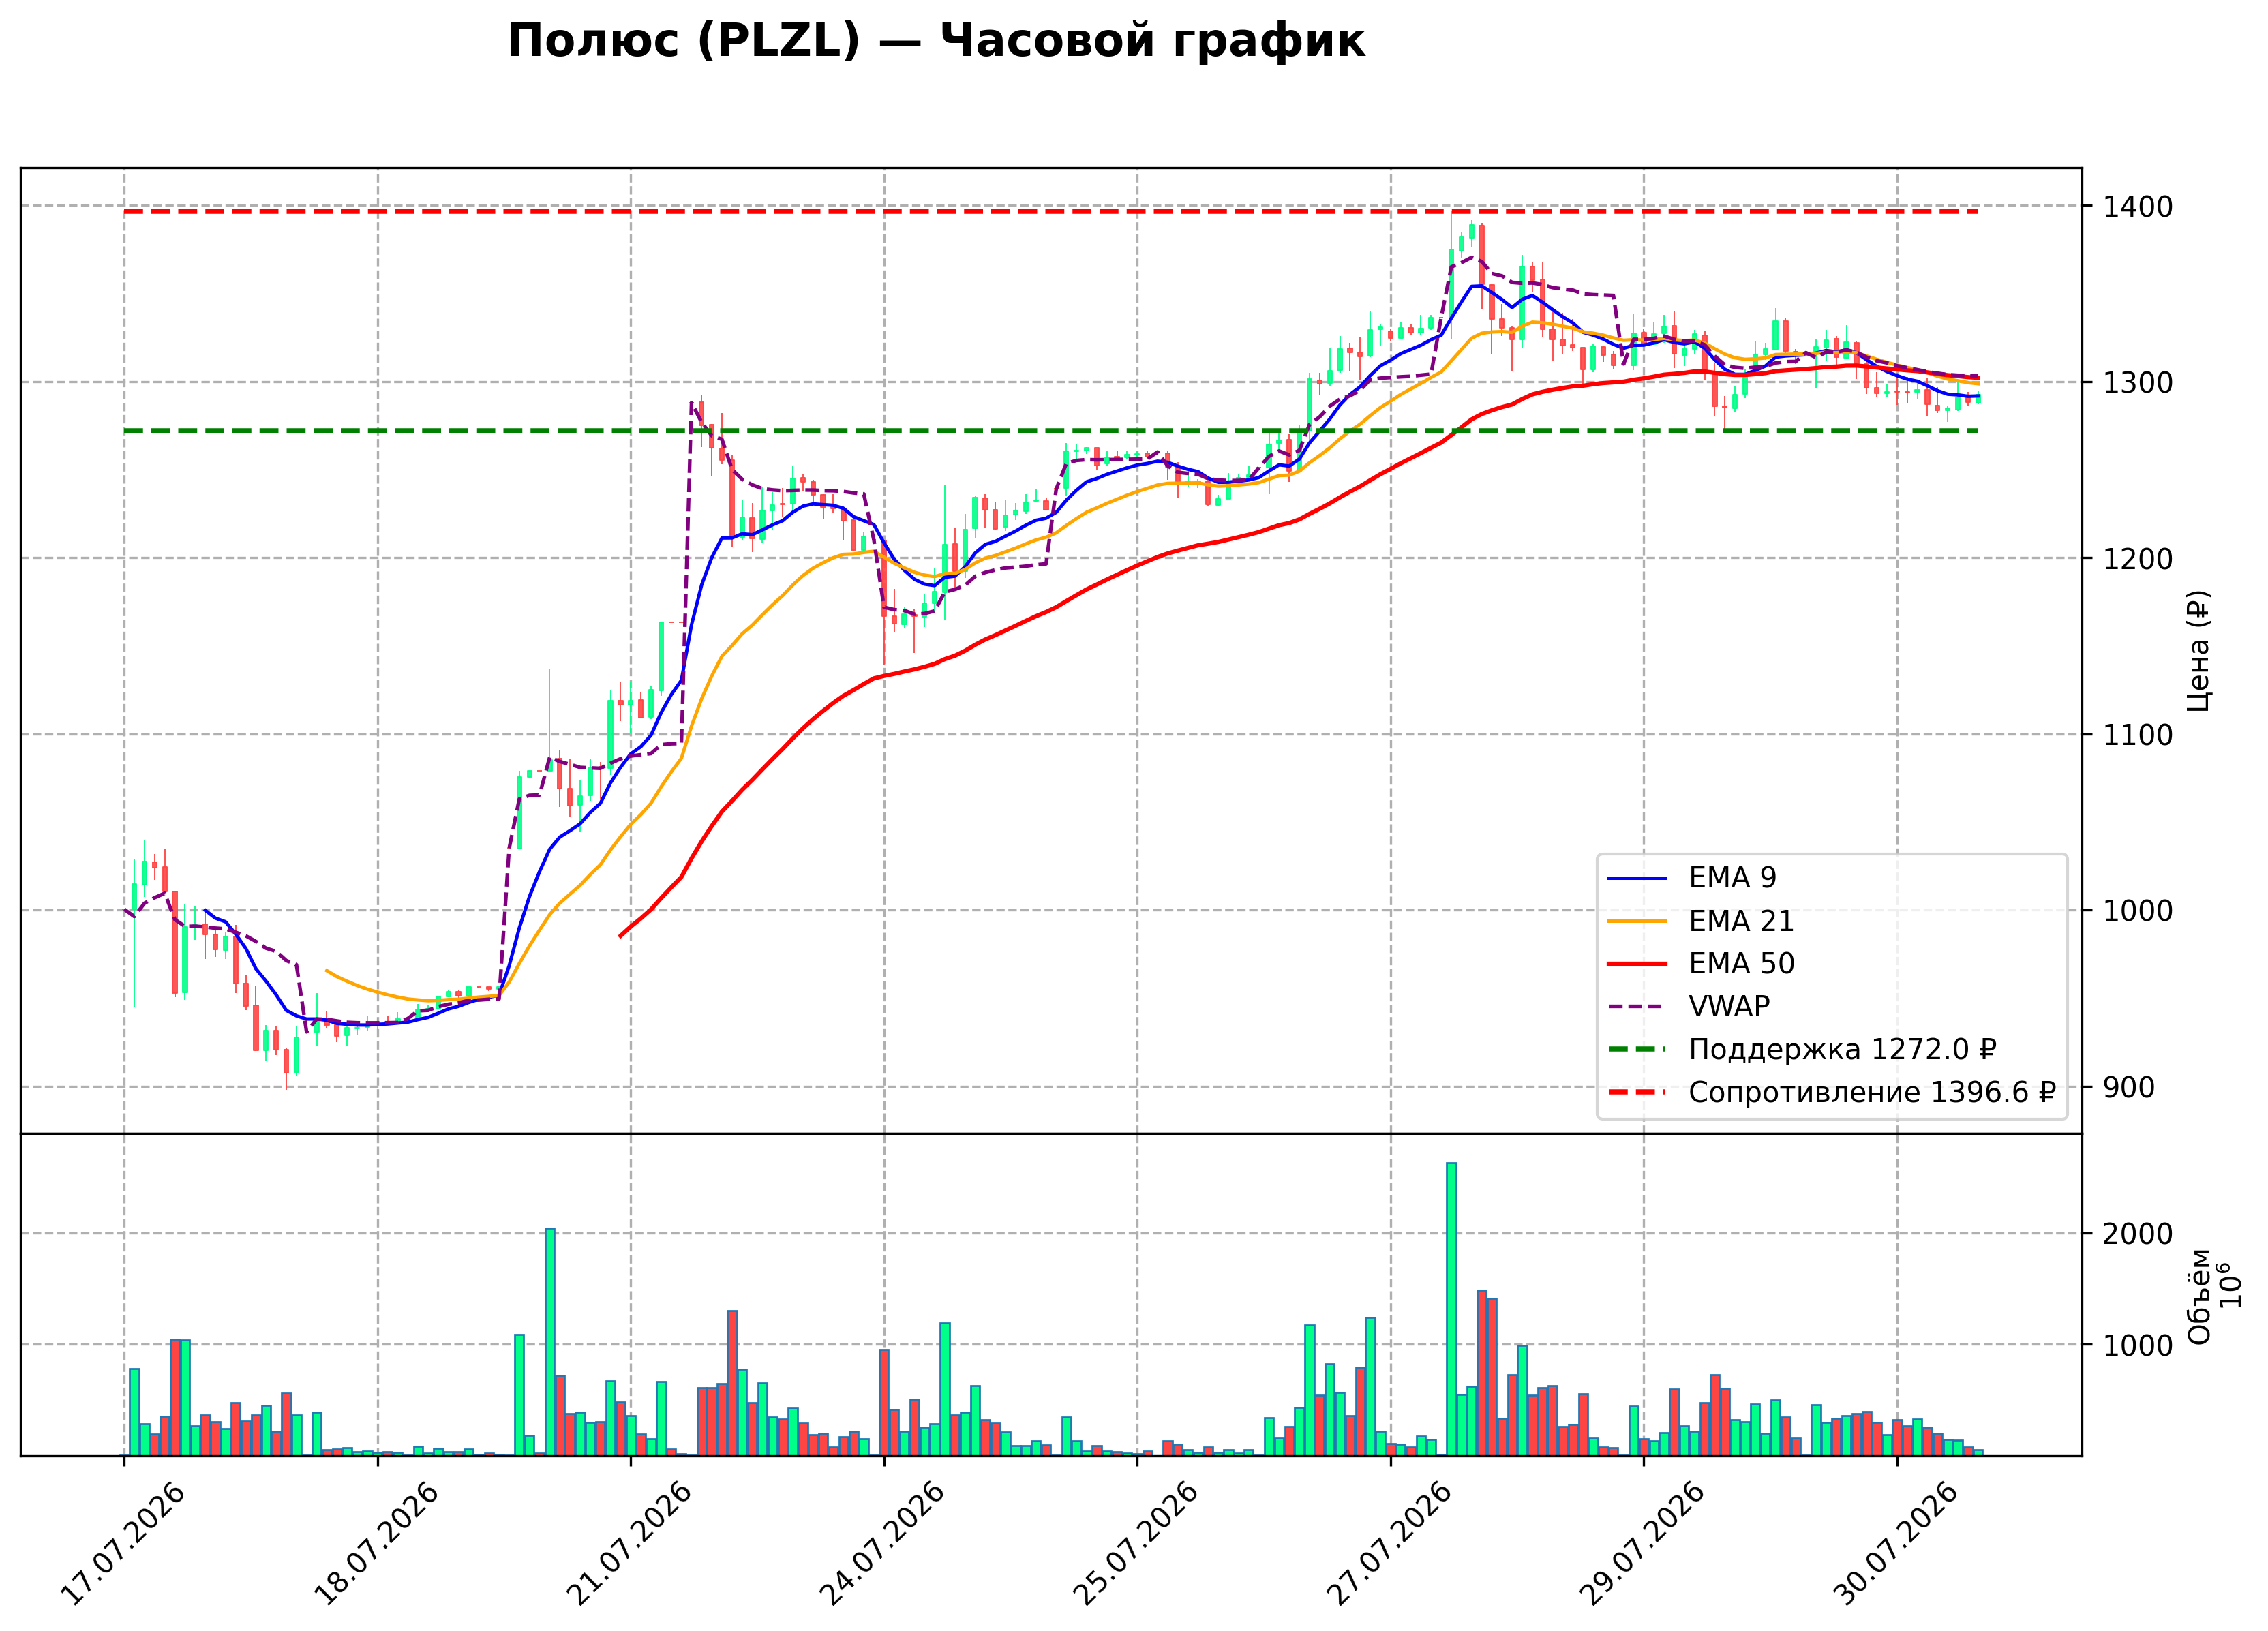Click the tallest volume bar on 27.07.2026

[x=1451, y=1309]
